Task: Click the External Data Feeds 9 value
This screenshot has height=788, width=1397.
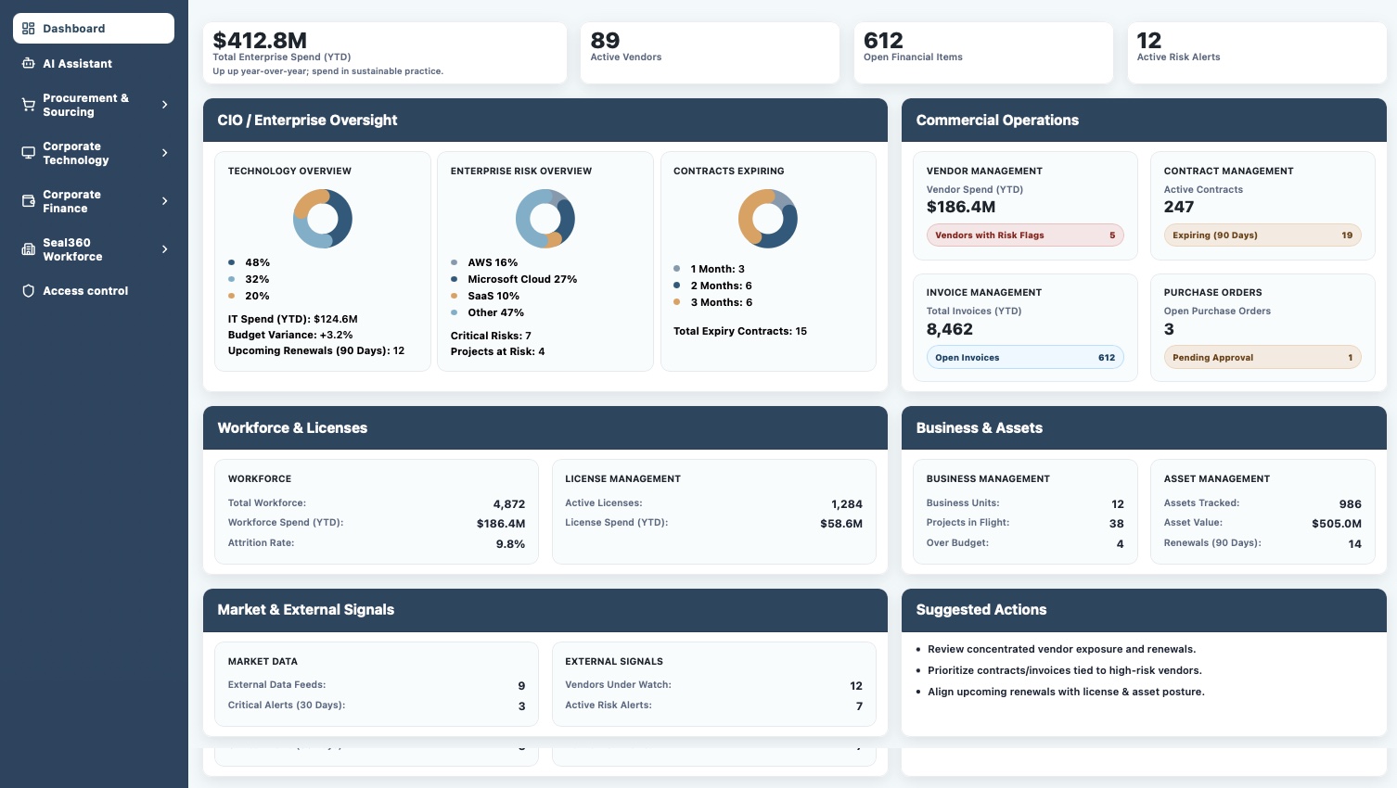Action: [x=521, y=686]
